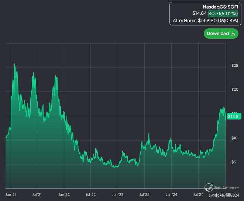Click the $20 y-axis label
The height and width of the screenshot is (201, 244).
coord(235,89)
